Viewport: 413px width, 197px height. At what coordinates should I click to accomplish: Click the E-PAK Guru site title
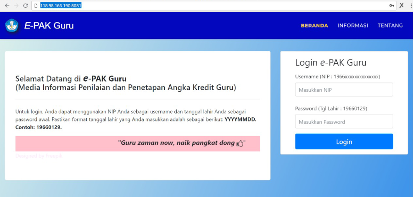(x=49, y=26)
